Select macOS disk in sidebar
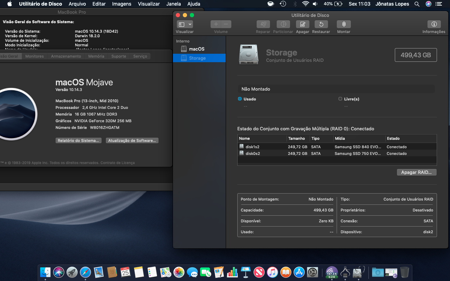The image size is (450, 281). click(x=199, y=49)
